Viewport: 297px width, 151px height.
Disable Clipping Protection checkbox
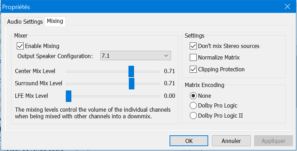193,69
